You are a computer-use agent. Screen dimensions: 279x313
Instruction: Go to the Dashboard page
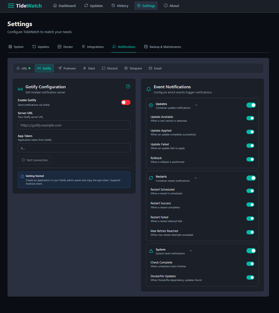[x=64, y=6]
